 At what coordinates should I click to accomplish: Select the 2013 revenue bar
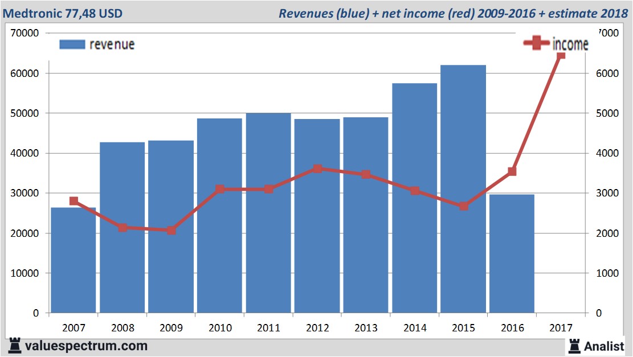click(366, 215)
